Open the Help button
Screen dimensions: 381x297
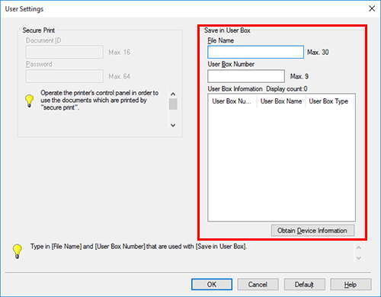[x=351, y=284]
